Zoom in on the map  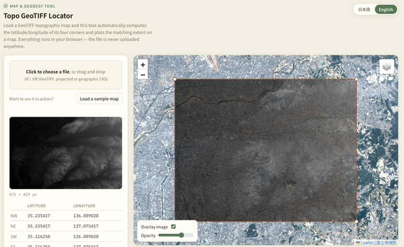[143, 65]
